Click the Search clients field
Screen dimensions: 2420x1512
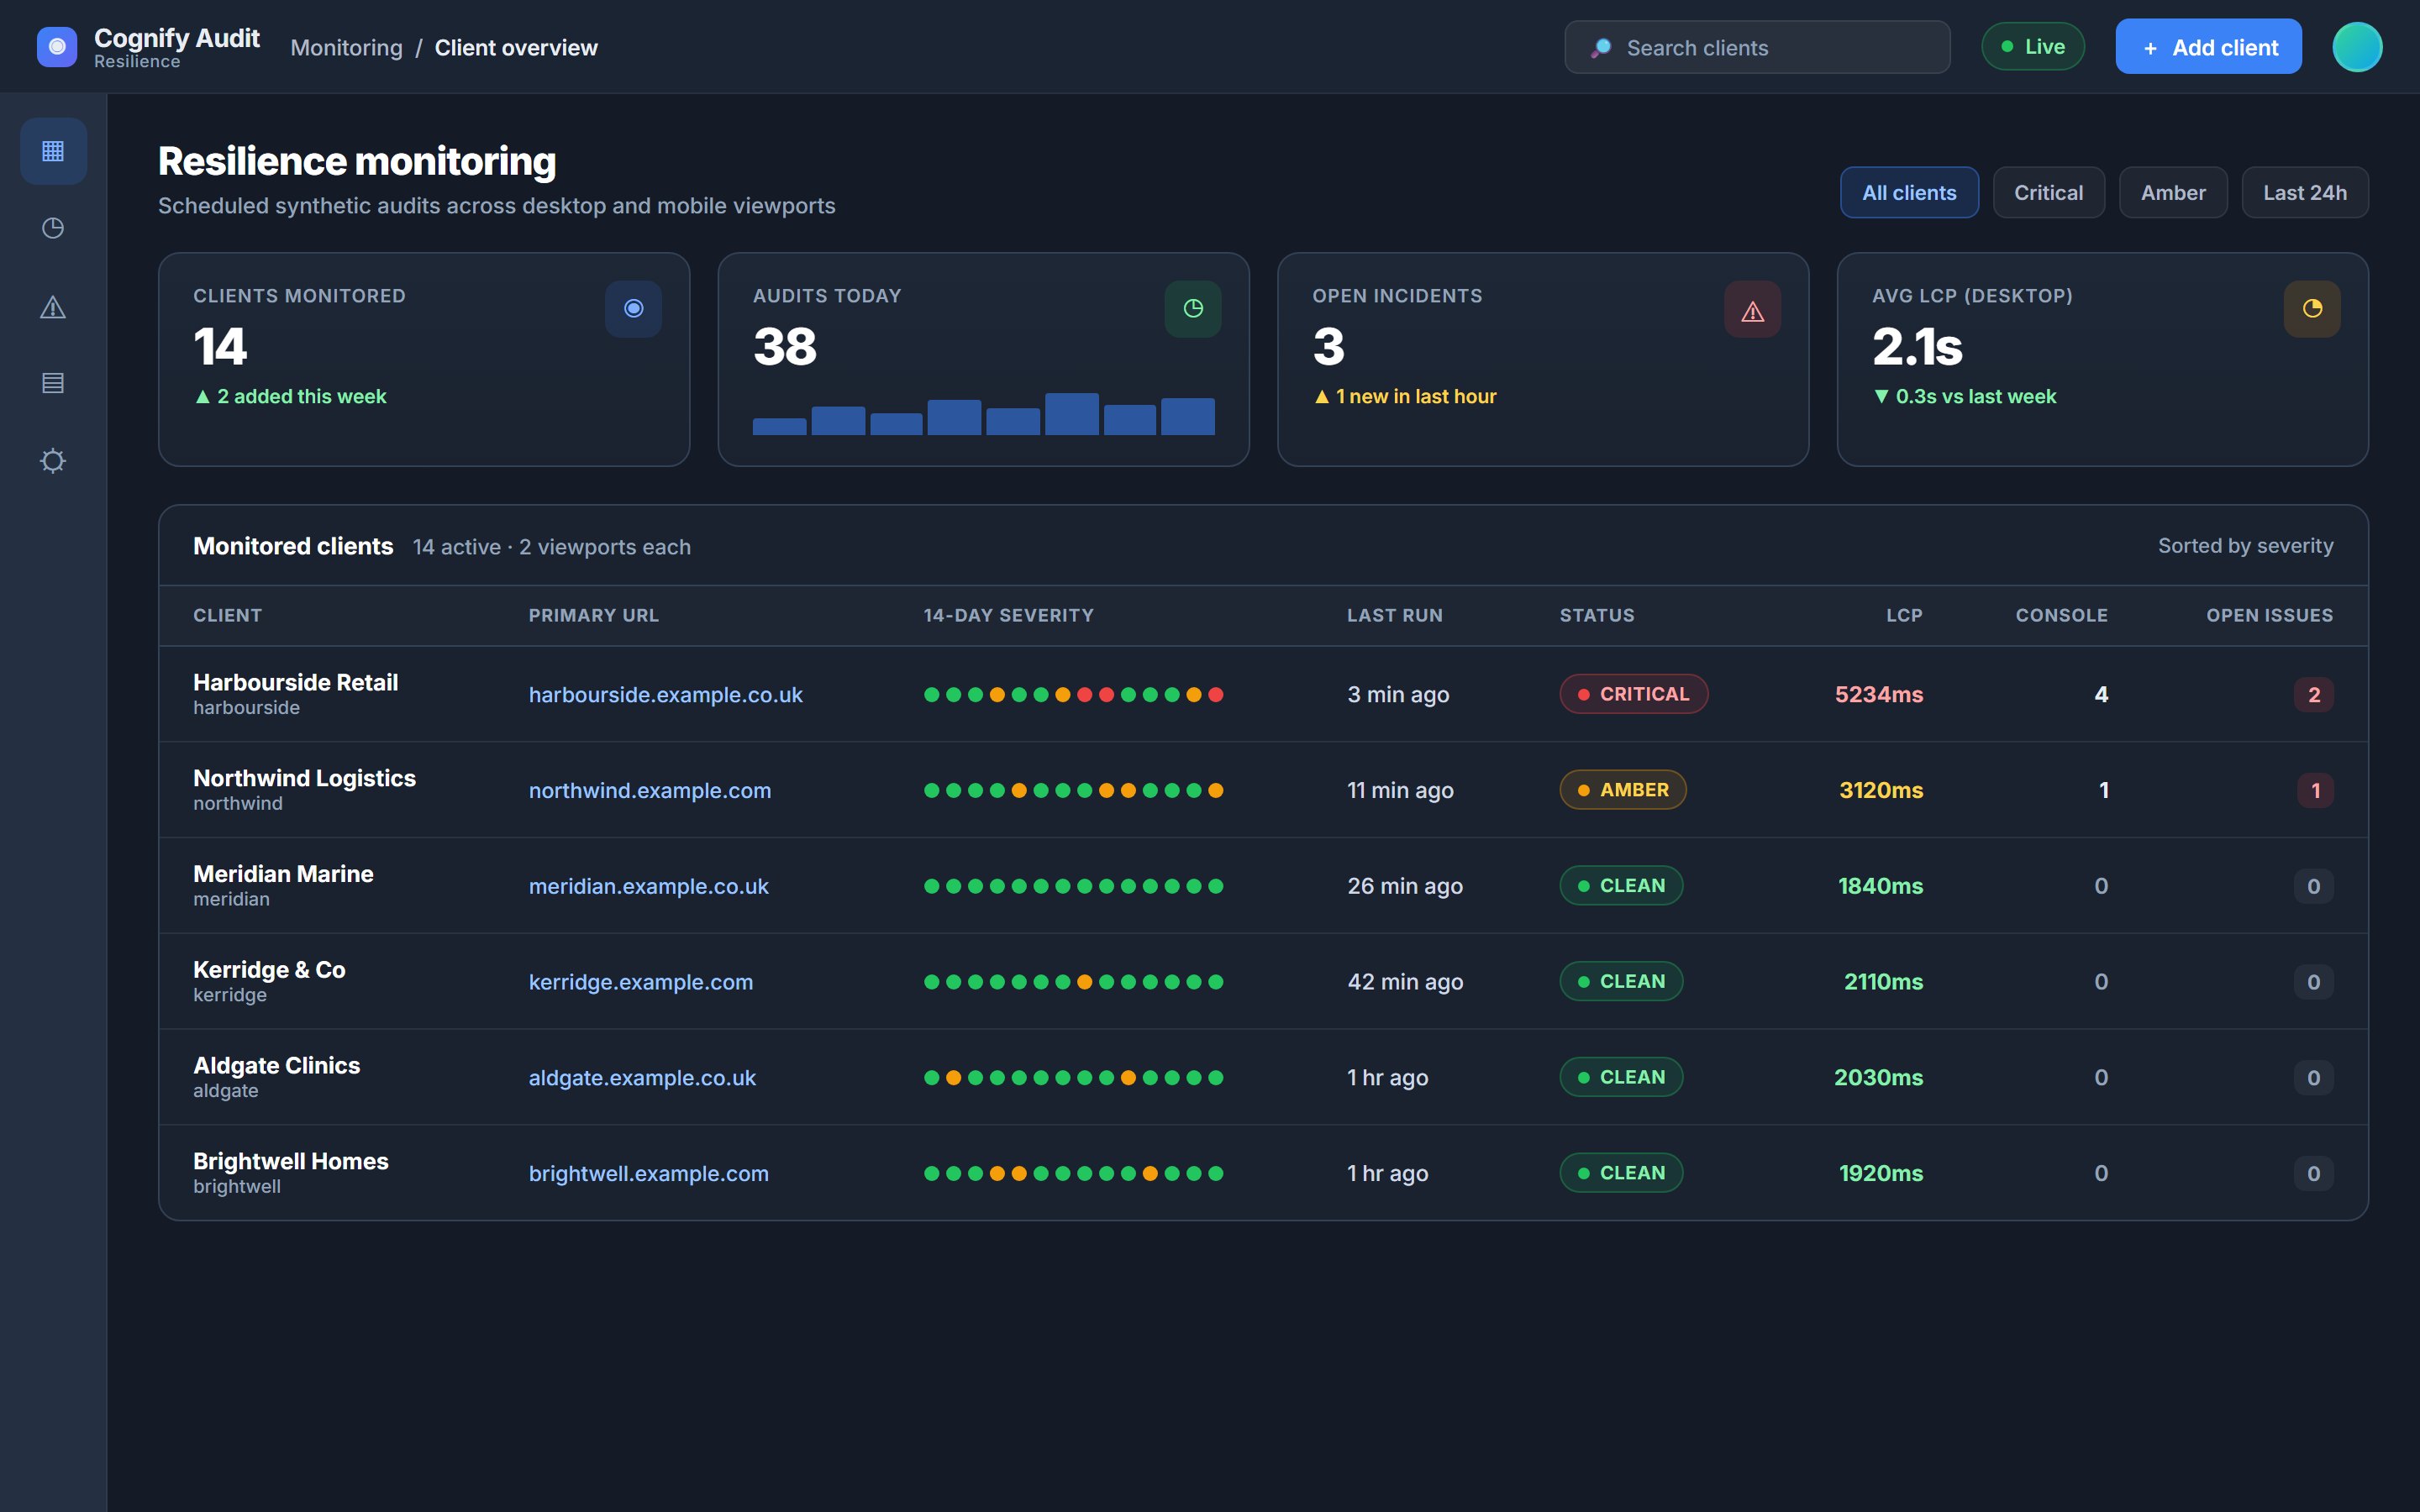1757,47
